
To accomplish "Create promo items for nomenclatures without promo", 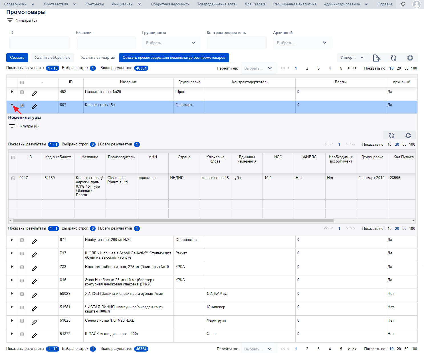I will pos(174,58).
